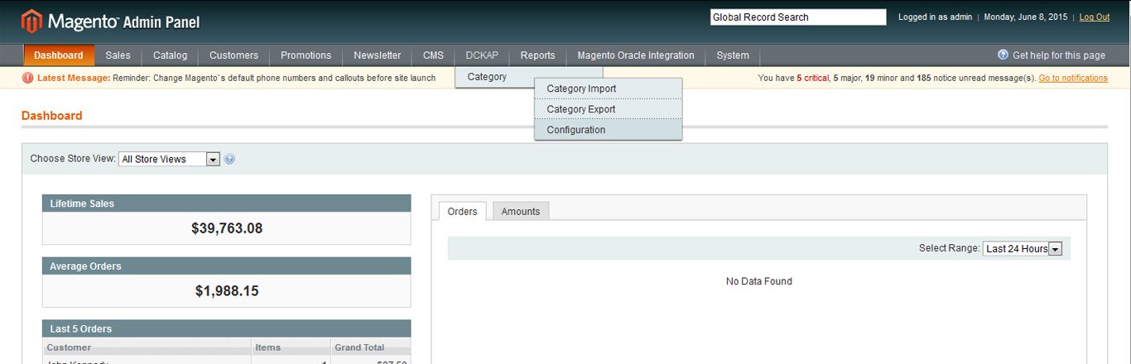
Task: Click into the Global Record Search field
Action: coord(798,17)
